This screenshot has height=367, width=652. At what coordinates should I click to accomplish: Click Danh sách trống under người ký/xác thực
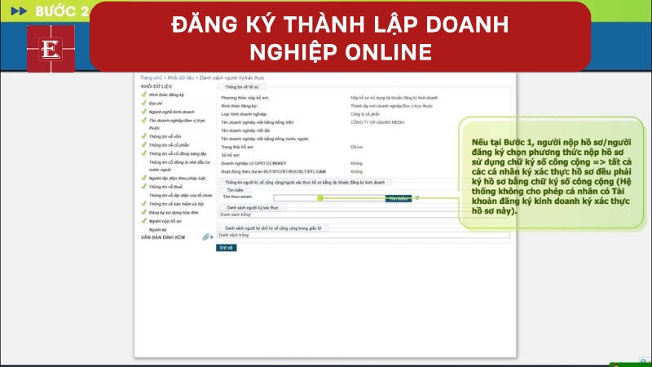[236, 214]
